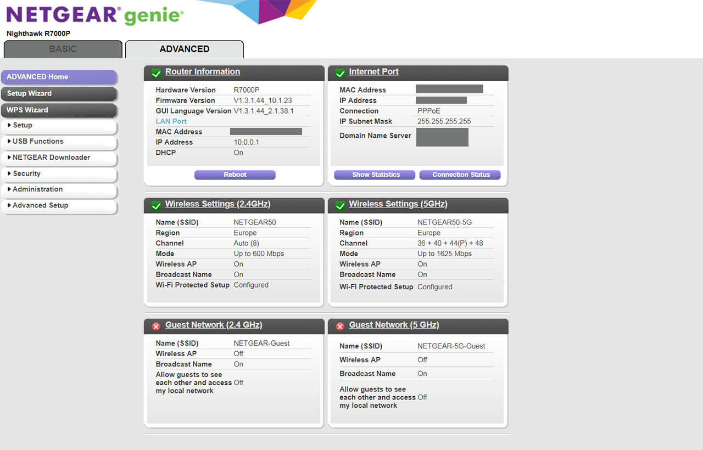Image resolution: width=703 pixels, height=450 pixels.
Task: Click the mode value Up to 600 Mbps
Action: point(259,254)
